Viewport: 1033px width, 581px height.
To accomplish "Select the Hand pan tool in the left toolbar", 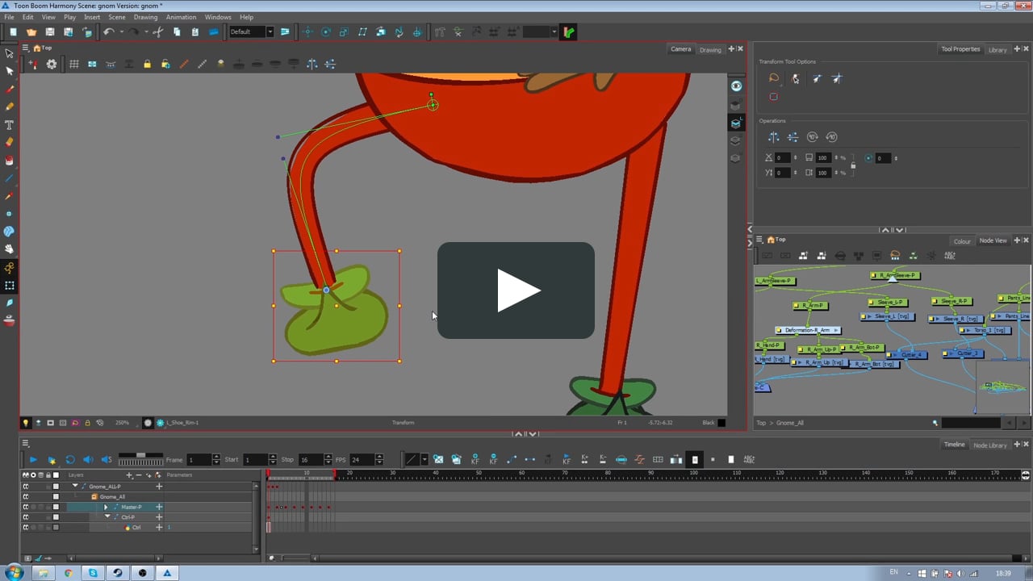I will (x=10, y=249).
